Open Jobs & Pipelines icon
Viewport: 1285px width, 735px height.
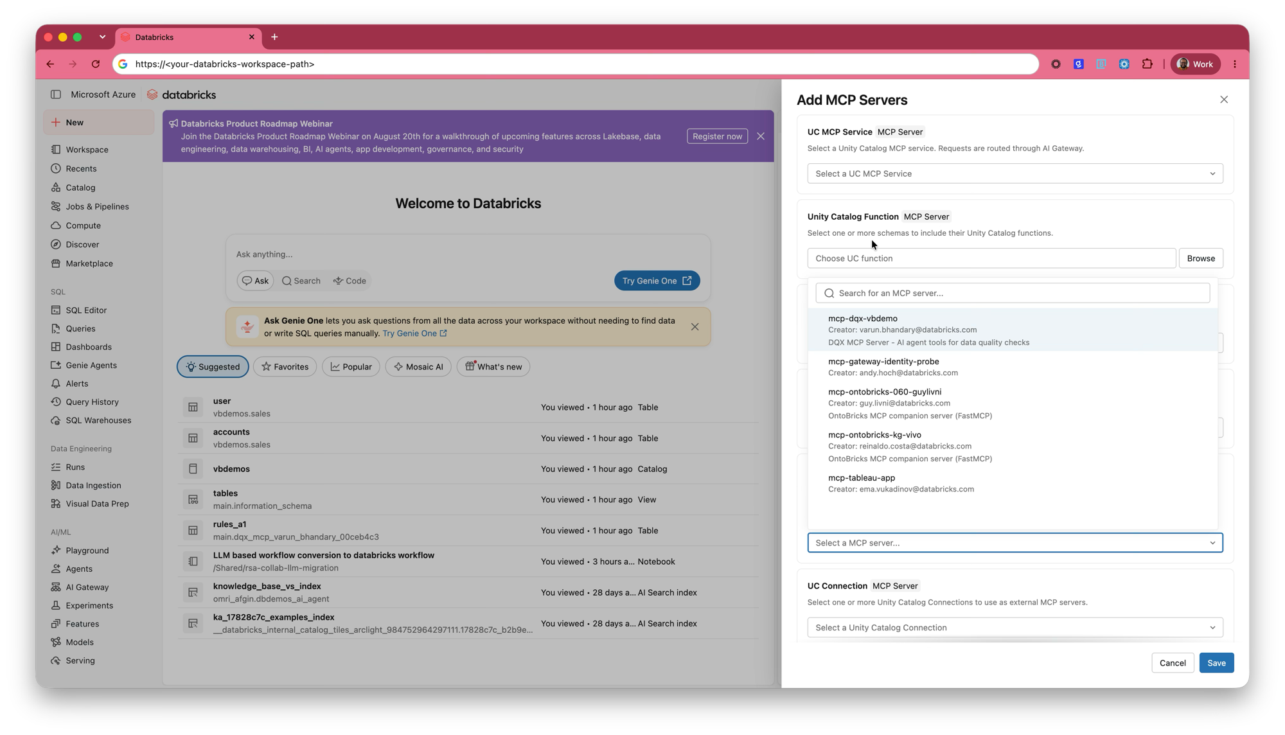tap(56, 206)
